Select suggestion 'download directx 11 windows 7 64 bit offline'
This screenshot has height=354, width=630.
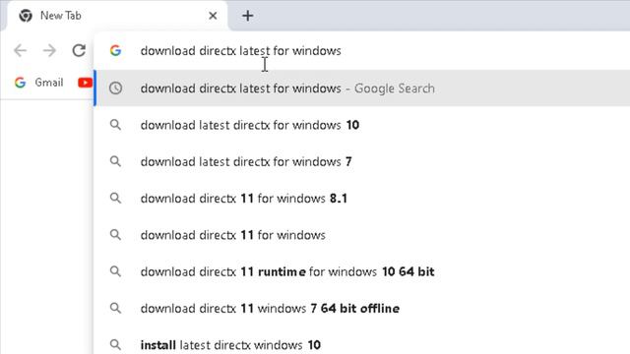(362, 308)
